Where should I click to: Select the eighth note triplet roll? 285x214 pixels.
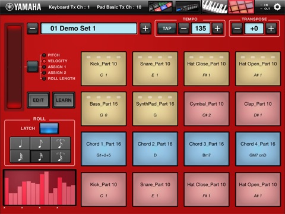click(x=61, y=143)
